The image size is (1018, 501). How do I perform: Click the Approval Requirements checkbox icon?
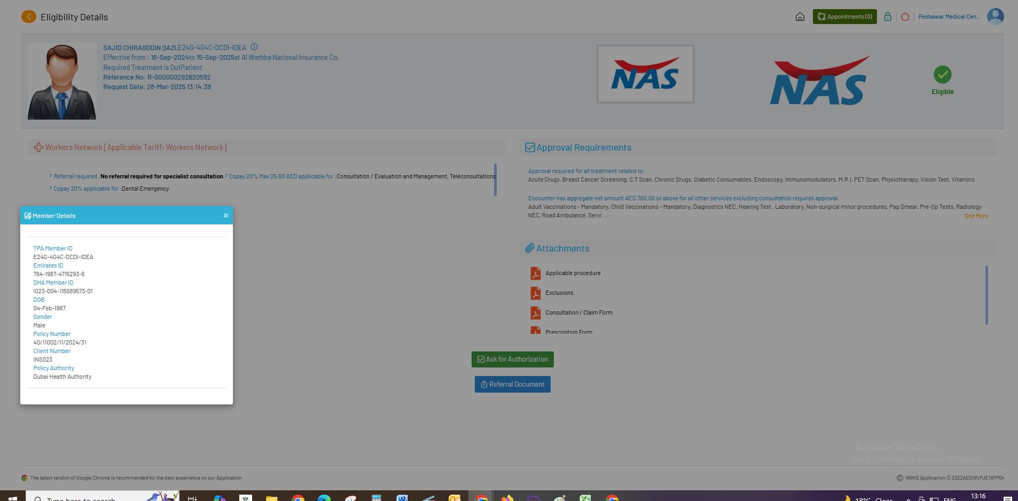[x=530, y=147]
